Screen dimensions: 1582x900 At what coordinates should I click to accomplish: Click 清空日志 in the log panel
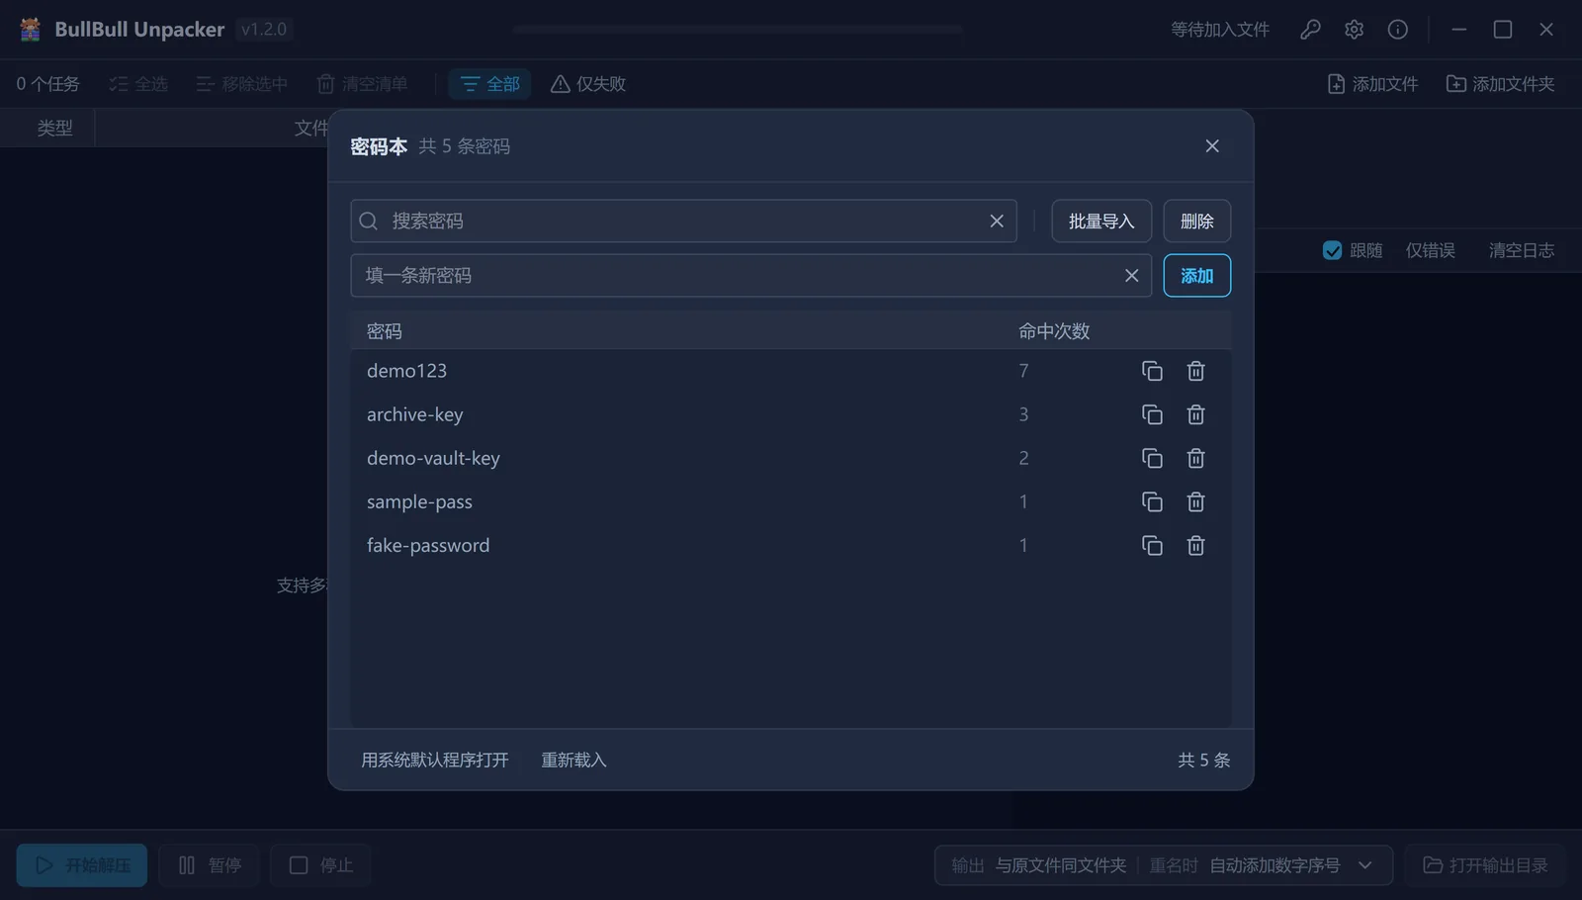point(1522,250)
